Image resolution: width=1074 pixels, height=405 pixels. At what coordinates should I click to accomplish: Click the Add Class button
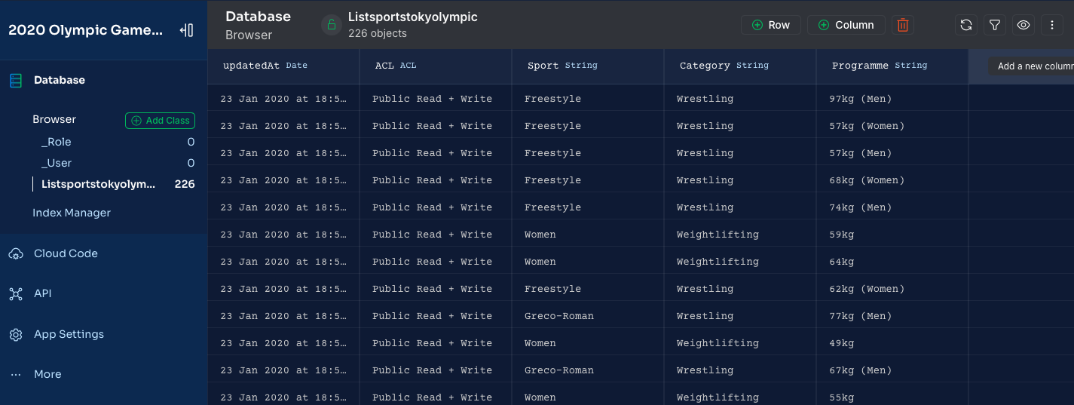pos(160,120)
